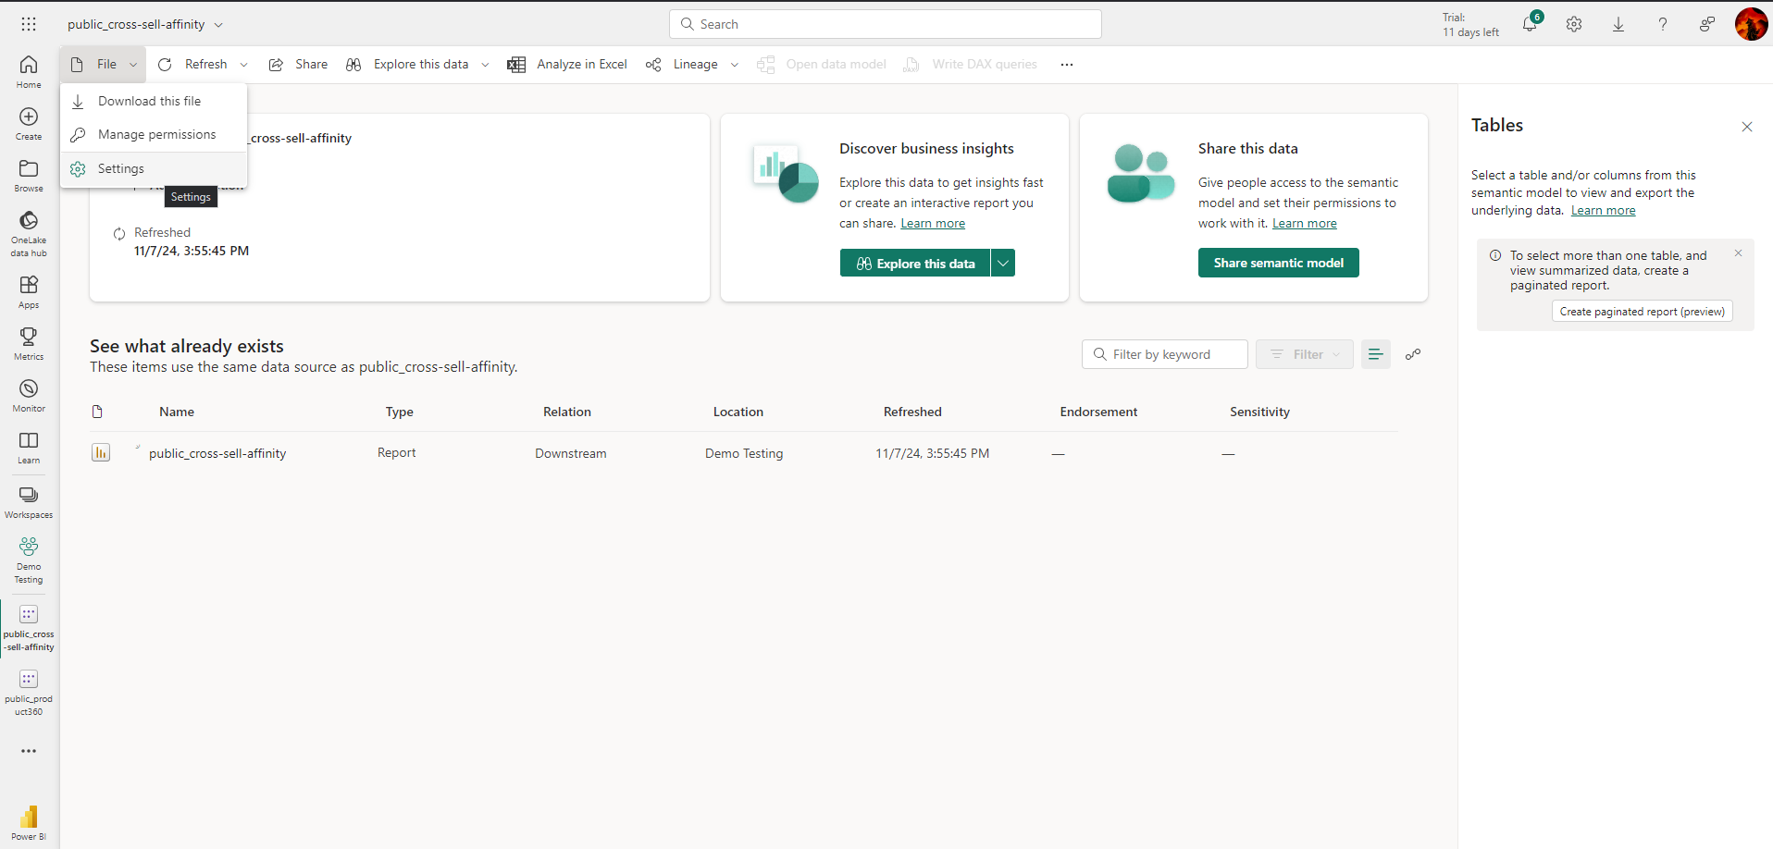The width and height of the screenshot is (1773, 849).
Task: Expand the Refresh dropdown arrow
Action: (x=244, y=65)
